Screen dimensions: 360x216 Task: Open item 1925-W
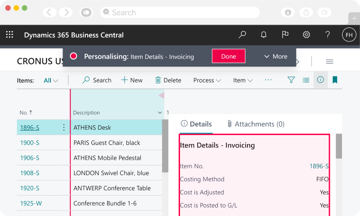[31, 203]
